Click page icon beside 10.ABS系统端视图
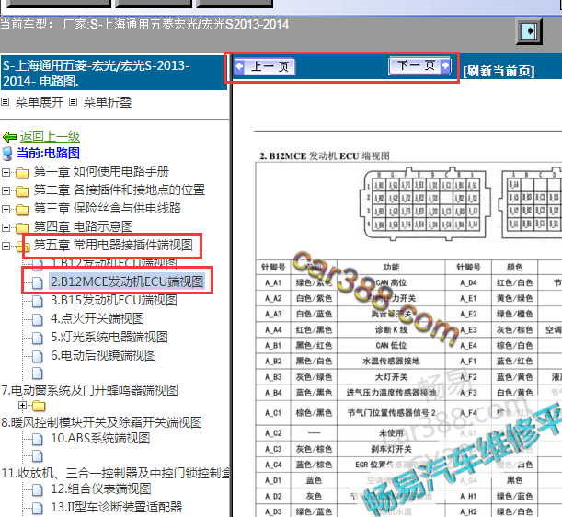This screenshot has width=562, height=517. (38, 439)
